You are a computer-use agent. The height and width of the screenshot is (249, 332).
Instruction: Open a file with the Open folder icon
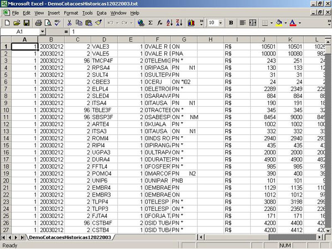click(x=17, y=23)
